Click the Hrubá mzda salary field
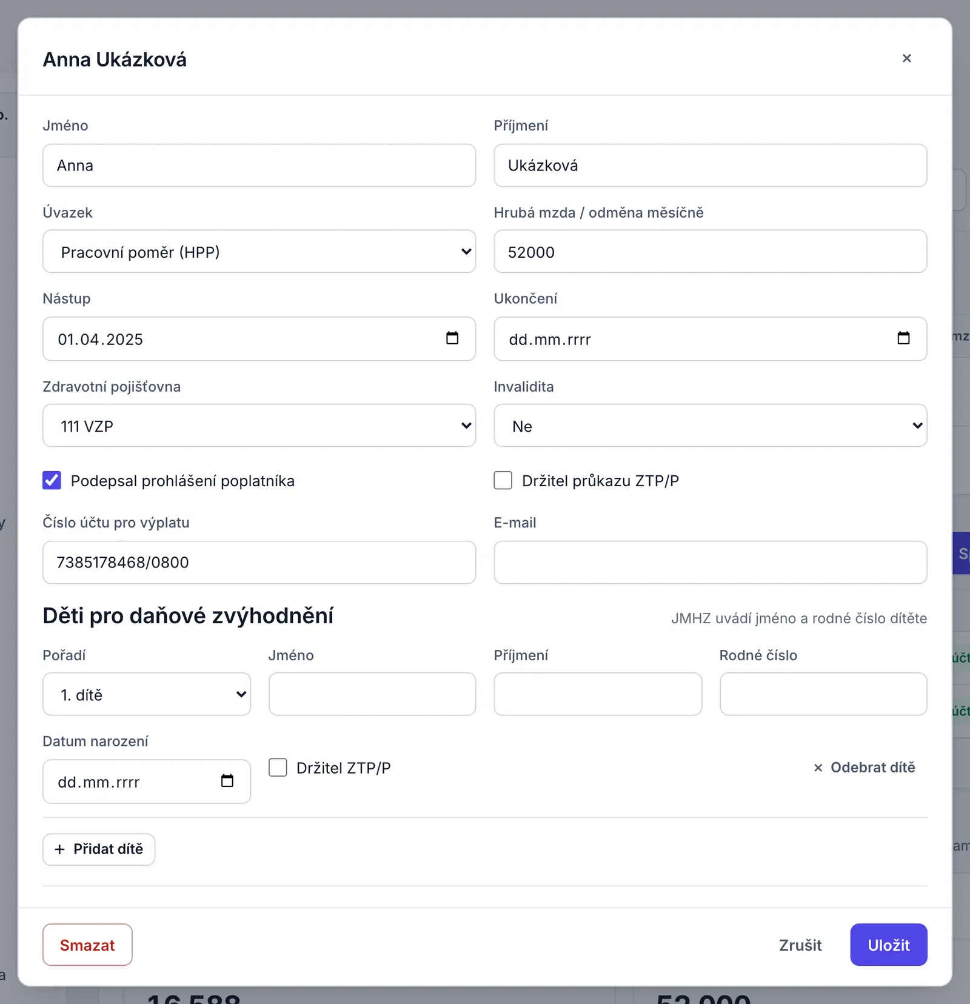This screenshot has height=1004, width=970. pyautogui.click(x=710, y=251)
